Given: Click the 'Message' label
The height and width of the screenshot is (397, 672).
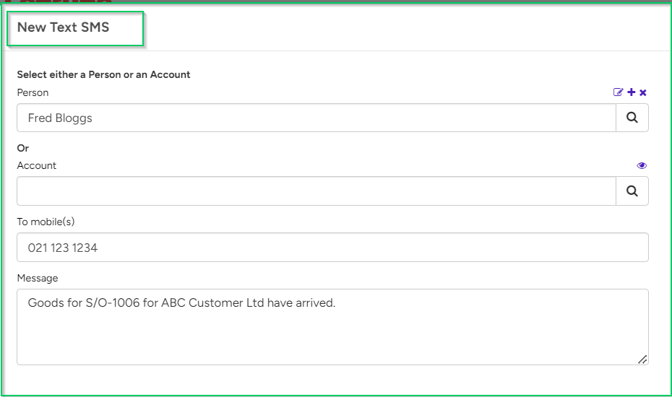Looking at the screenshot, I should [x=38, y=279].
